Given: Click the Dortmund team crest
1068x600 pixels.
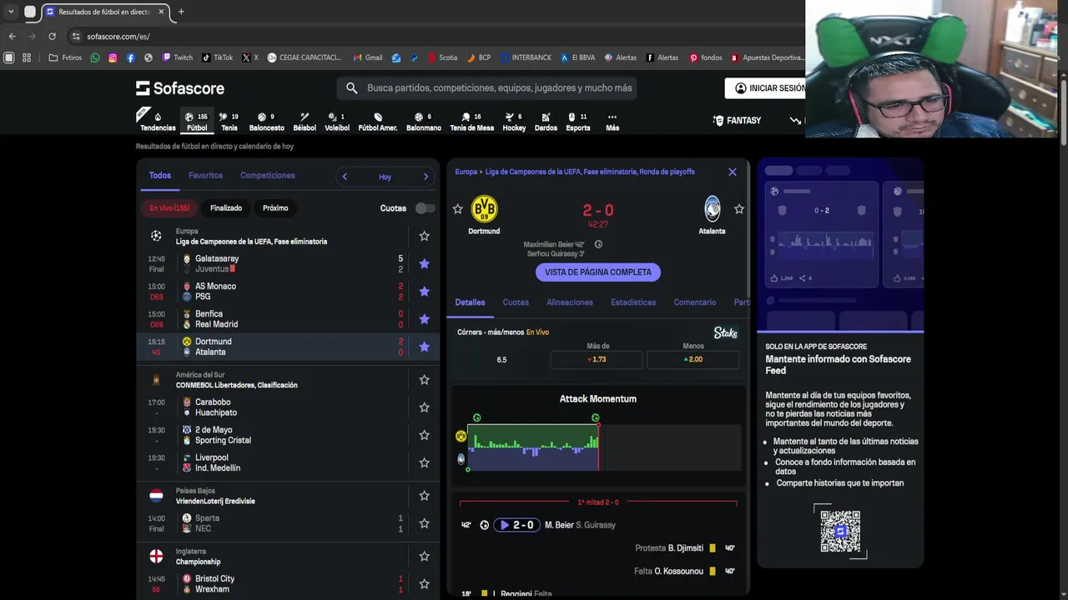Looking at the screenshot, I should point(484,209).
